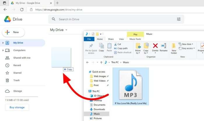Screen dimensions: 204x121
Task: Go back in the browser
Action: click(5, 10)
